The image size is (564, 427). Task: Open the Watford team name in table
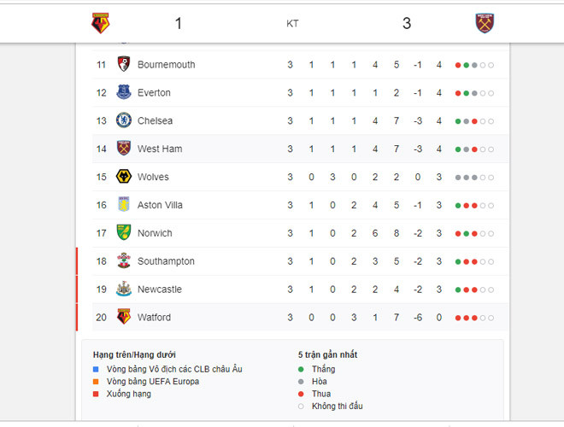click(x=154, y=318)
